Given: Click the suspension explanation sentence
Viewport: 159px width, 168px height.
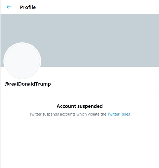Looking at the screenshot, I should coord(68,114).
